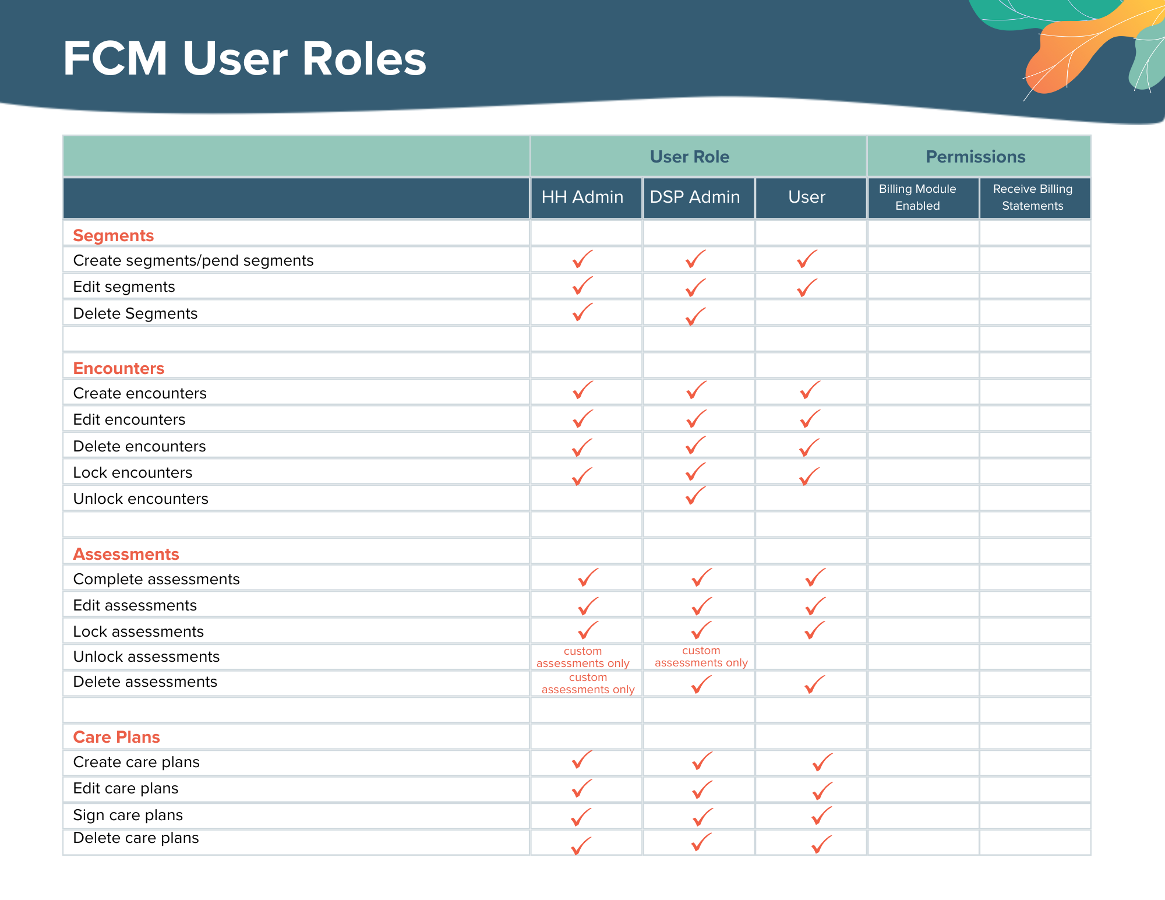
Task: Click the DSP Admin column header
Action: tap(695, 197)
